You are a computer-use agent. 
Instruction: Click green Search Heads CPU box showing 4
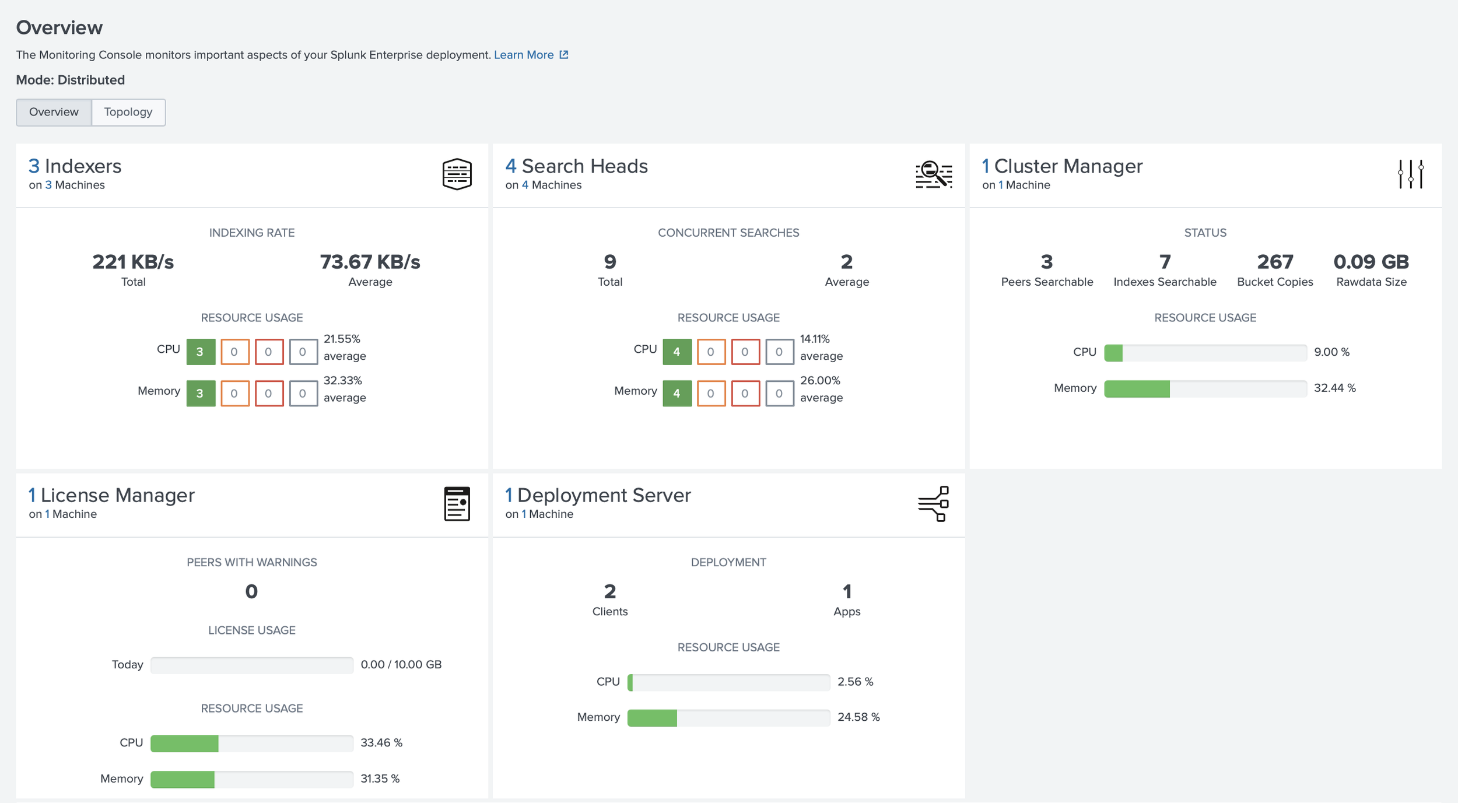coord(677,352)
